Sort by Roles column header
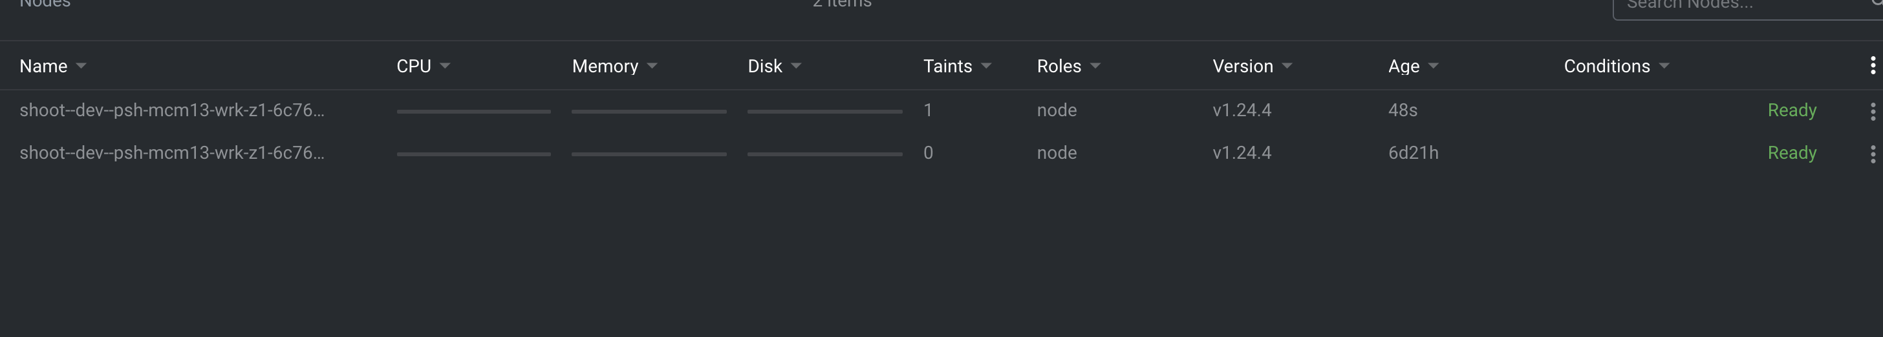 pos(1059,66)
